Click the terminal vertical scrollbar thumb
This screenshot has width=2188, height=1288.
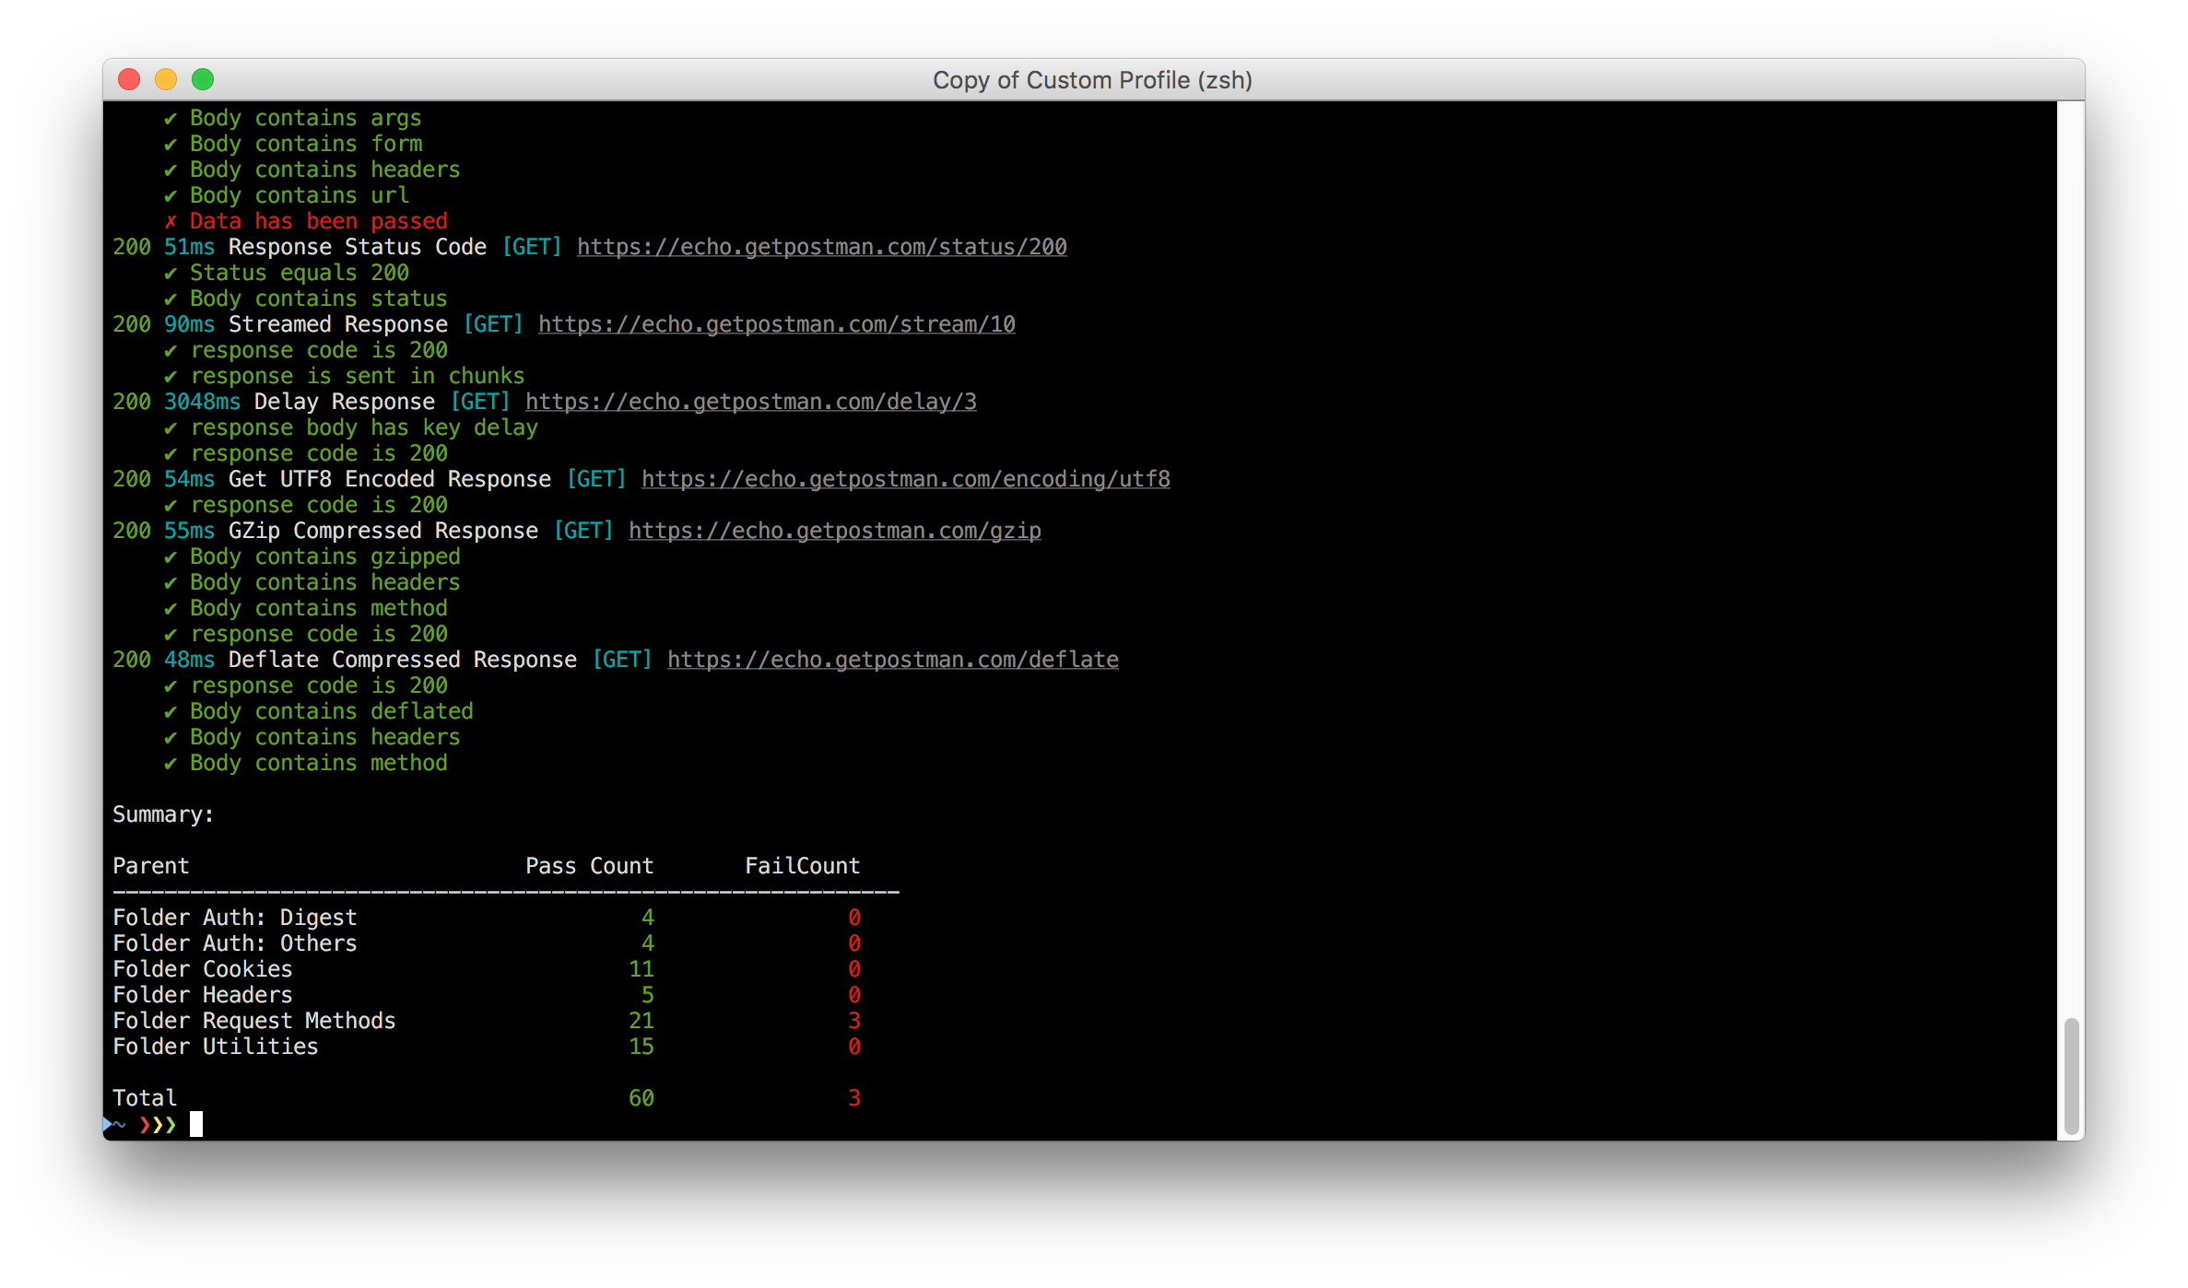click(x=2071, y=1076)
